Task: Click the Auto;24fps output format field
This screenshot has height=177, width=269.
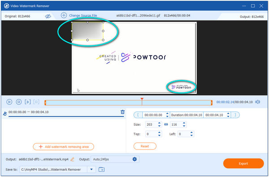Action: tap(112, 159)
